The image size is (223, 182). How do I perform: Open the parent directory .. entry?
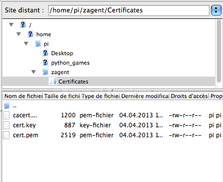pos(14,106)
